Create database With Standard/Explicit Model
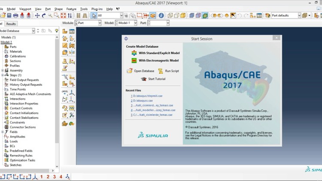Image resolution: width=322 pixels, height=181 pixels. 155,53
